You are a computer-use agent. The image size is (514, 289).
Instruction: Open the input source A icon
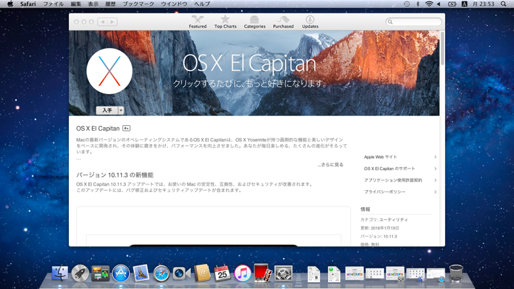[x=464, y=4]
